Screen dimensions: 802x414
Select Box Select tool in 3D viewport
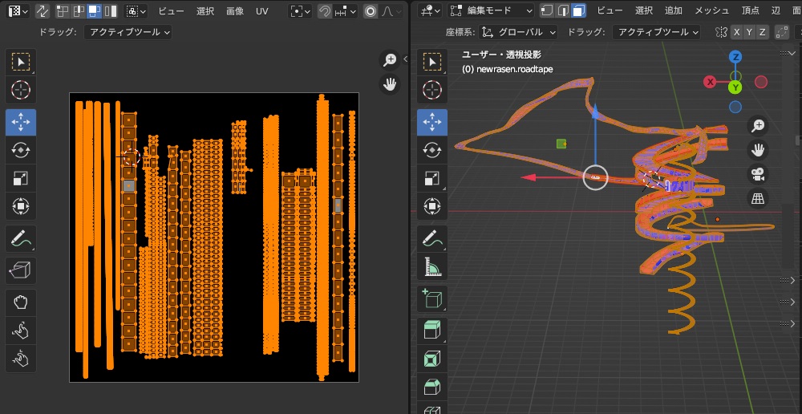point(432,63)
